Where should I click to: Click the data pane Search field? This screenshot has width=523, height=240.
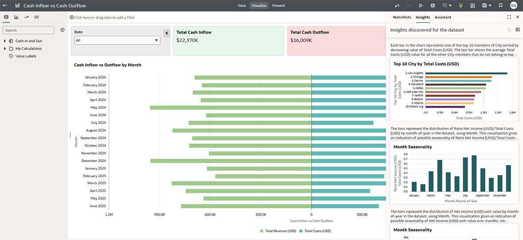28,30
